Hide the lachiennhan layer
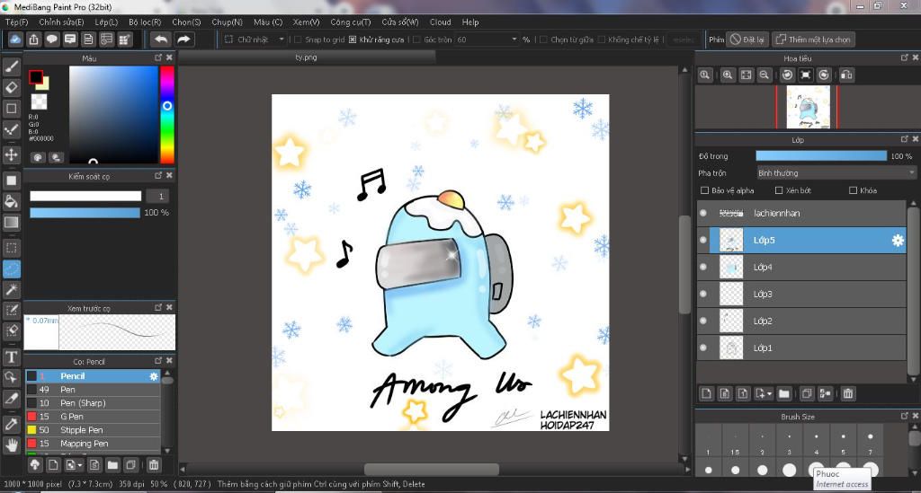 click(x=703, y=214)
